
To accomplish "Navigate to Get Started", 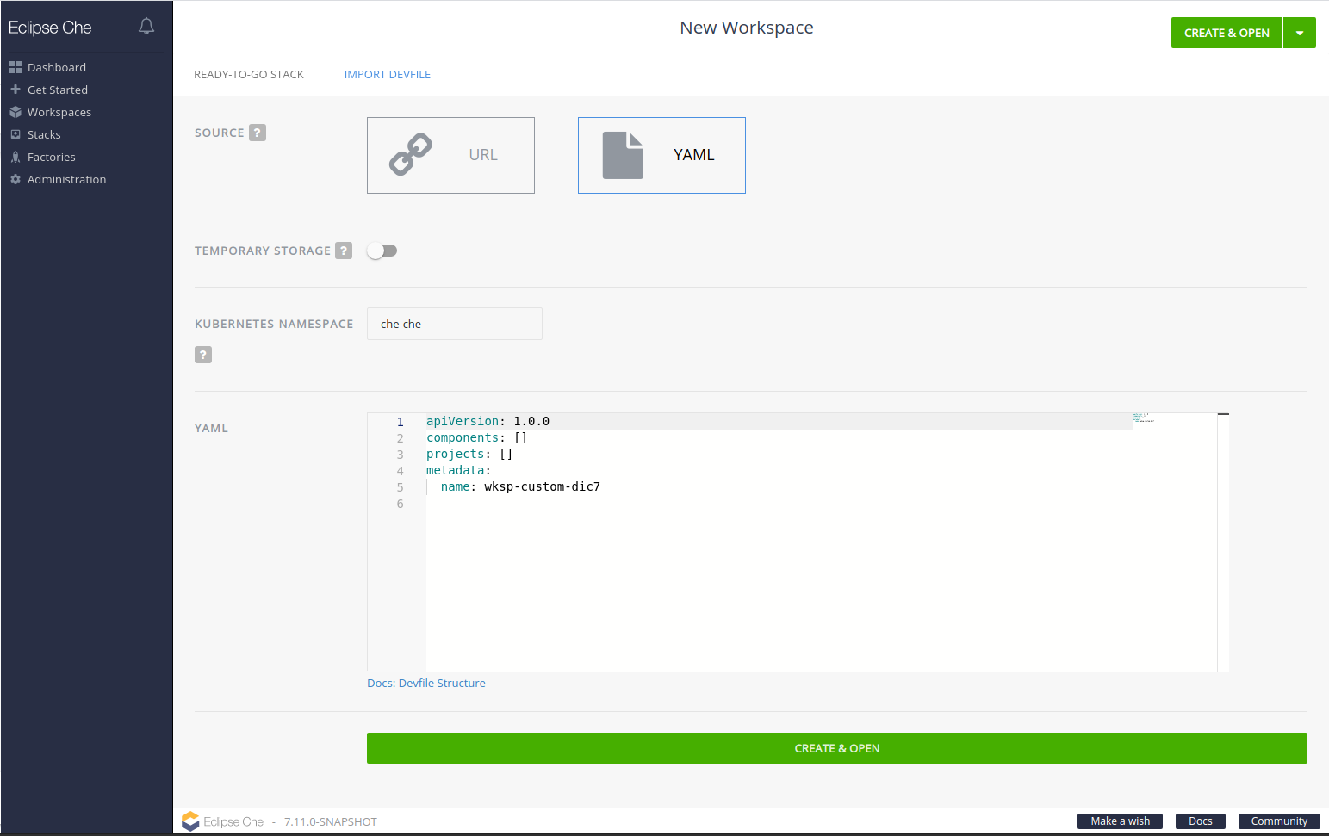I will [x=58, y=89].
